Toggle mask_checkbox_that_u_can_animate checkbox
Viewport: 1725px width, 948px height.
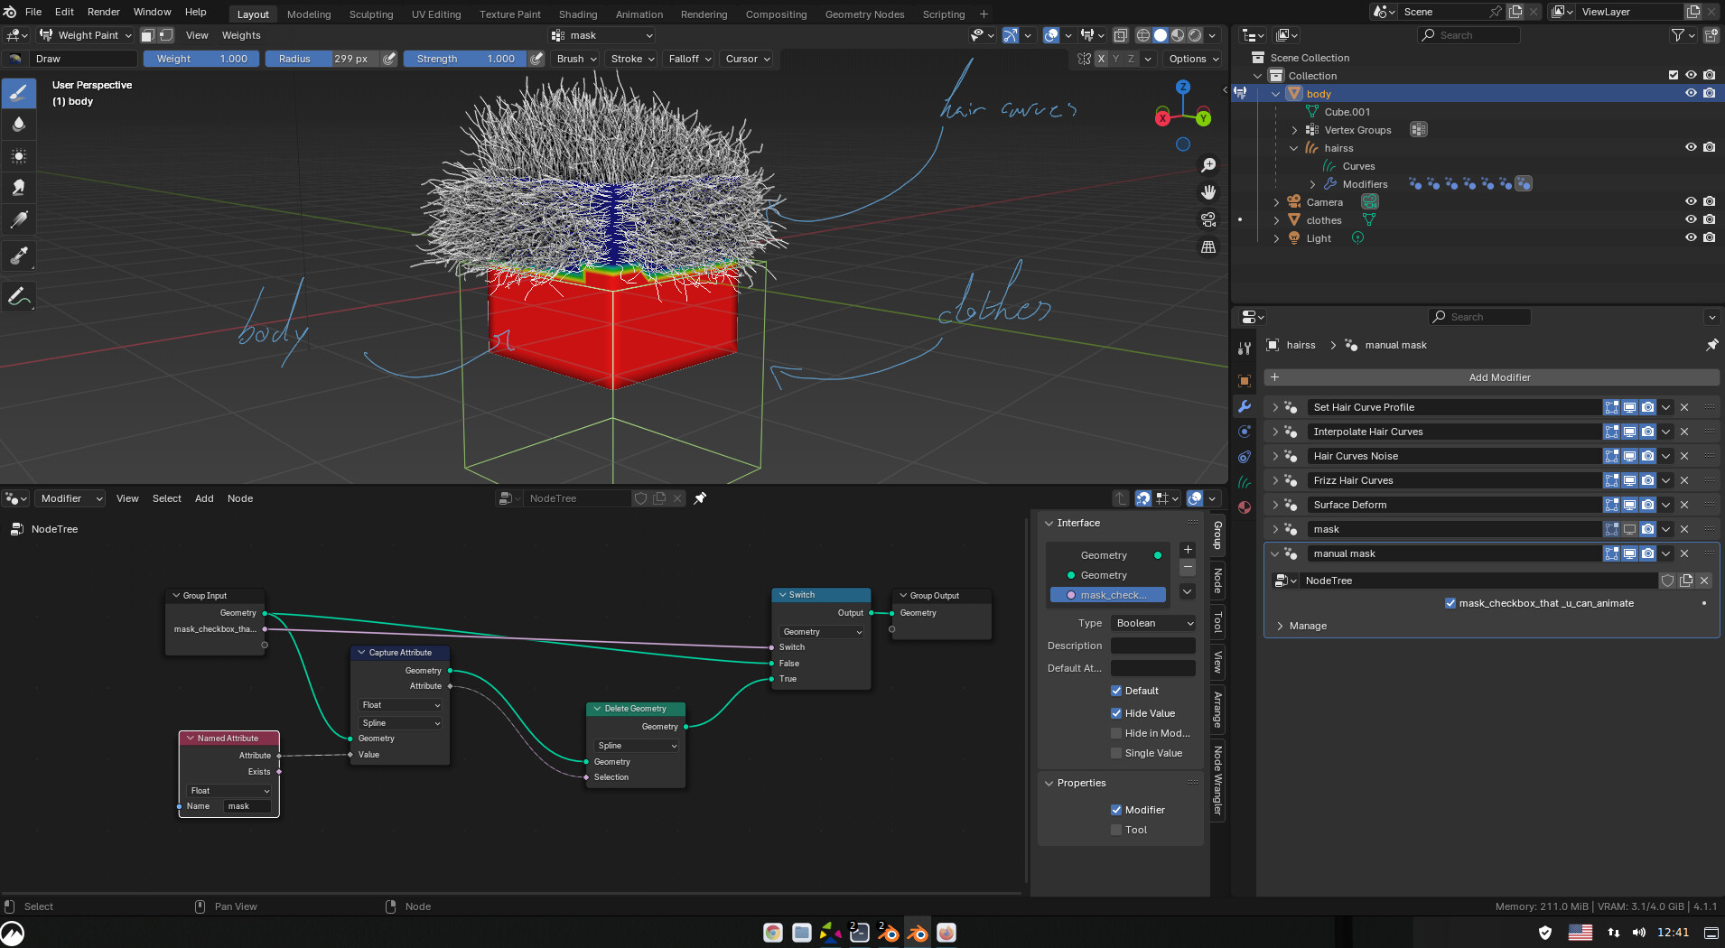1450,603
